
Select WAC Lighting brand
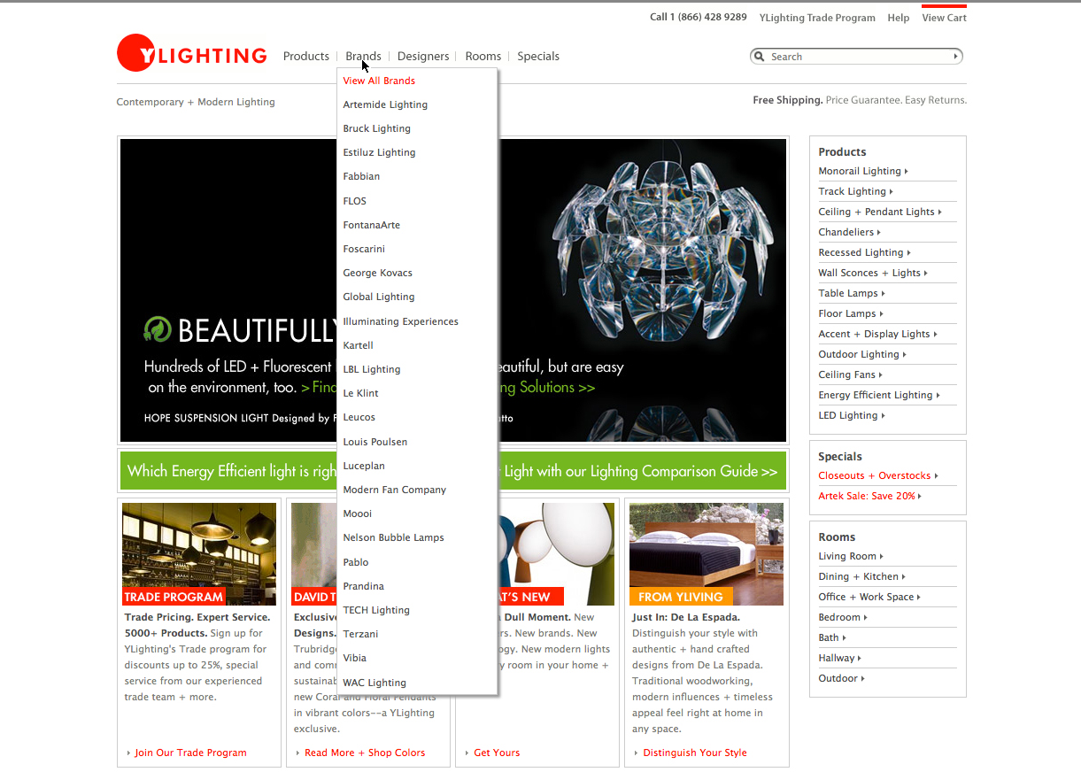(374, 683)
